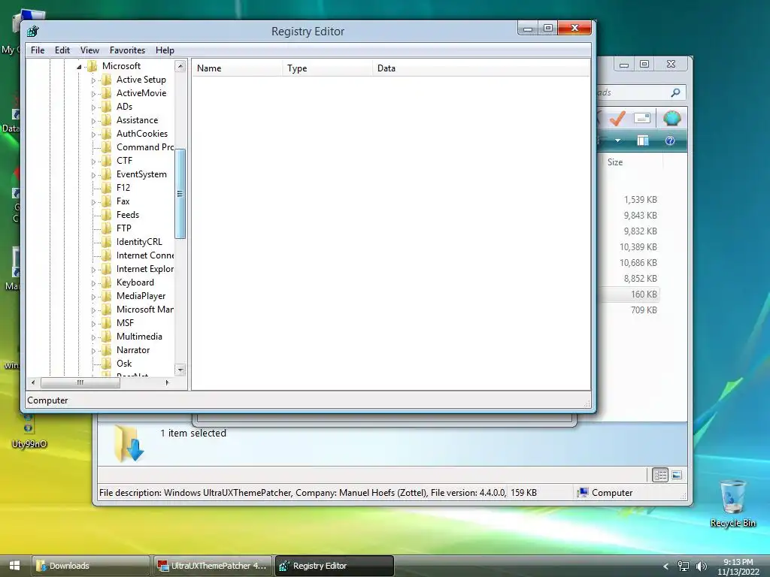The width and height of the screenshot is (770, 577).
Task: Expand the Fax key
Action: 93,201
